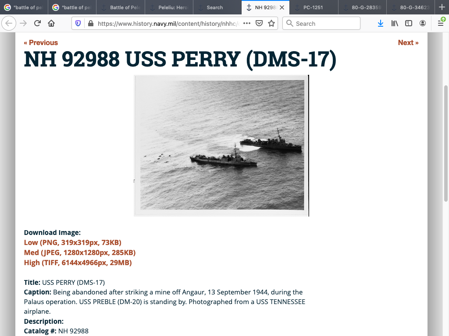The image size is (449, 336).
Task: Toggle the sidebar view
Action: coord(409,23)
